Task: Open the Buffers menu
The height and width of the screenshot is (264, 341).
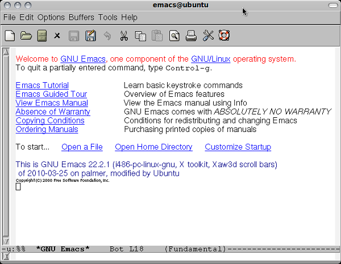Action: [x=81, y=18]
